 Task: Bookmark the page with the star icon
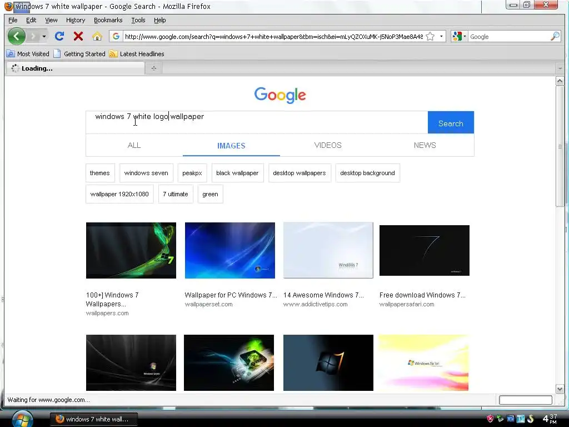430,36
